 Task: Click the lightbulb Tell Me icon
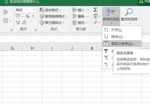(6, 2)
